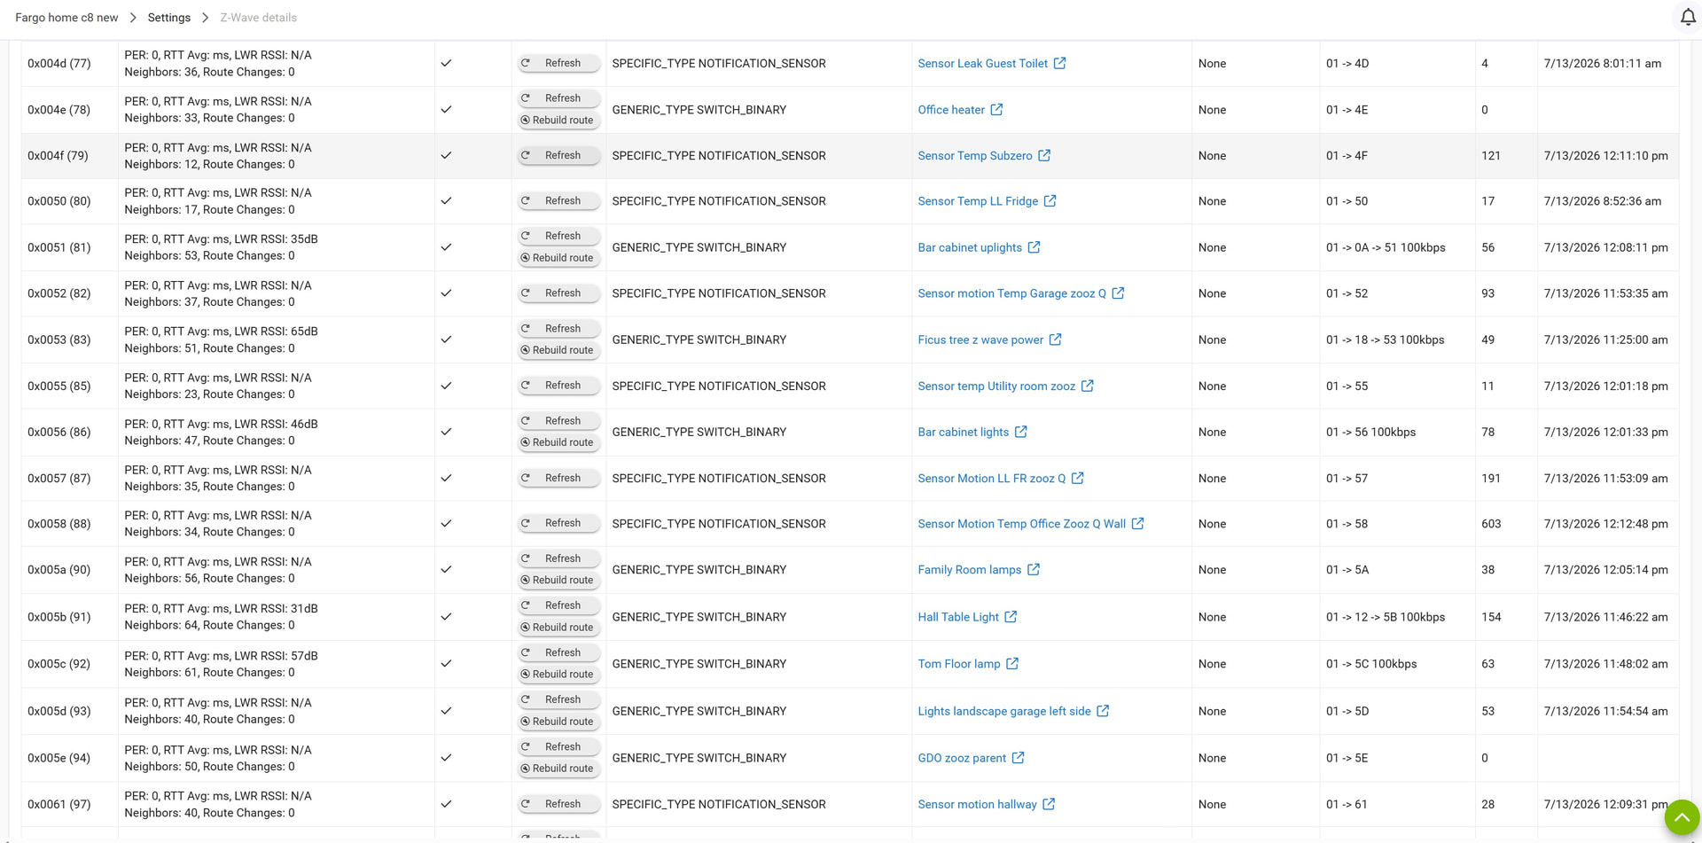1702x843 pixels.
Task: Rebuild route for Ficus tree z wave power
Action: [x=558, y=350]
